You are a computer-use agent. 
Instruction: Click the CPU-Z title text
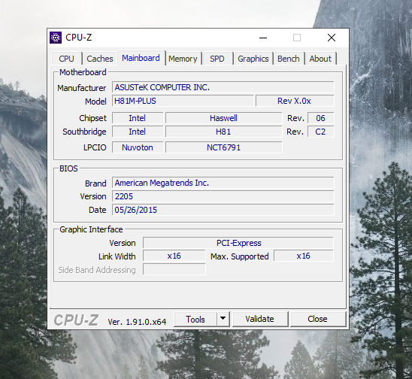(78, 38)
